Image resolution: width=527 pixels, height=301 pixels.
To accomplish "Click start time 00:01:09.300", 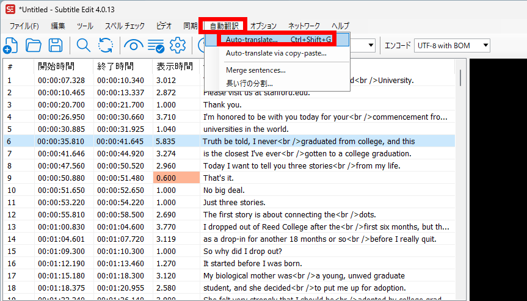I will coord(61,252).
